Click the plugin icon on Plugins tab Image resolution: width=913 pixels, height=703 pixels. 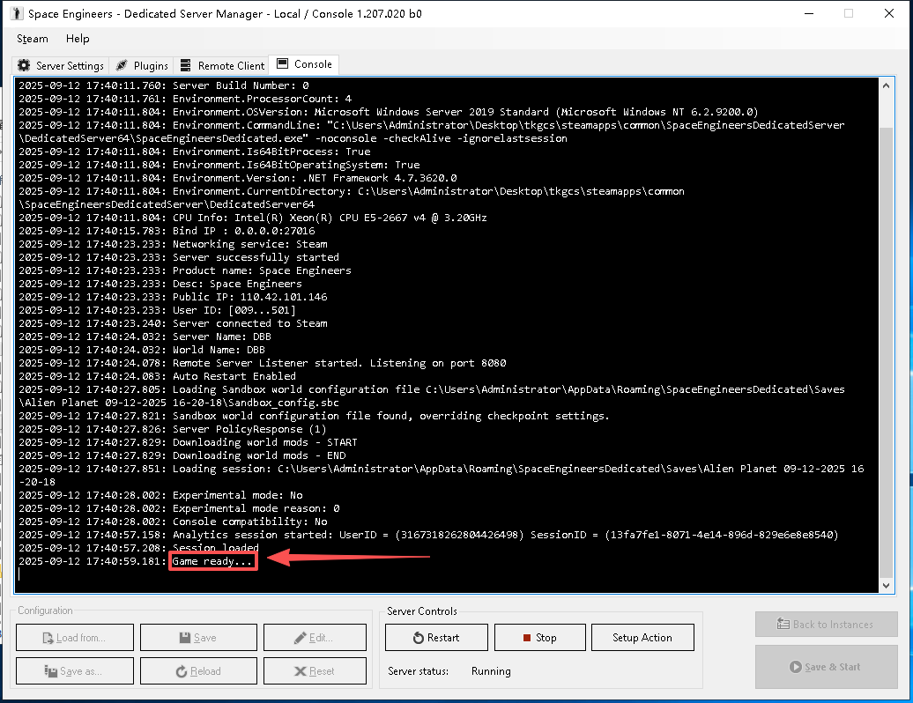pyautogui.click(x=122, y=66)
